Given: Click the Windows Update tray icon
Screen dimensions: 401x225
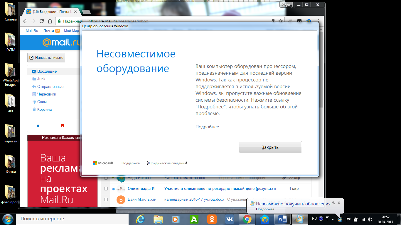Looking at the screenshot, I should (340, 219).
